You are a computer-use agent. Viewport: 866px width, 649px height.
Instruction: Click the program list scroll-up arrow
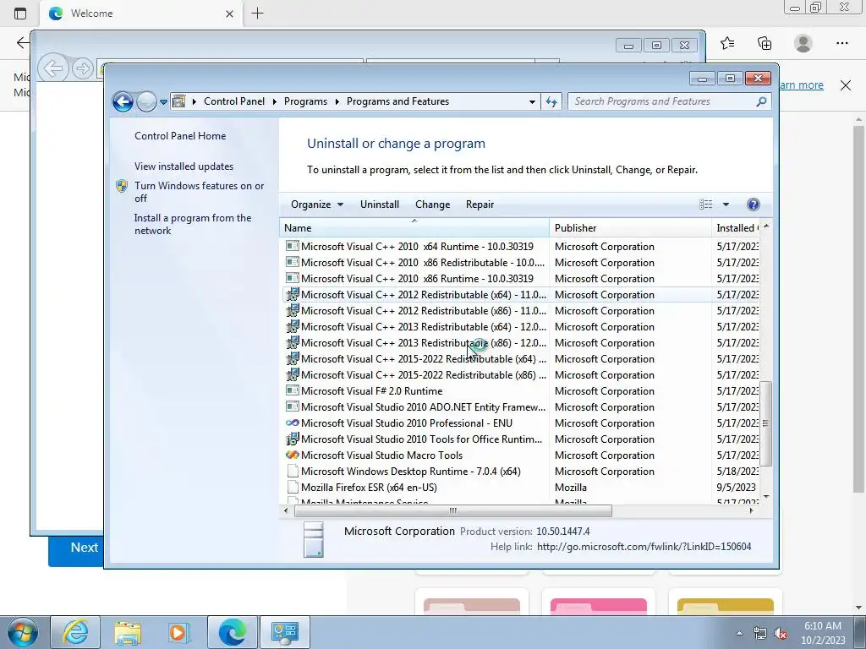coord(766,226)
